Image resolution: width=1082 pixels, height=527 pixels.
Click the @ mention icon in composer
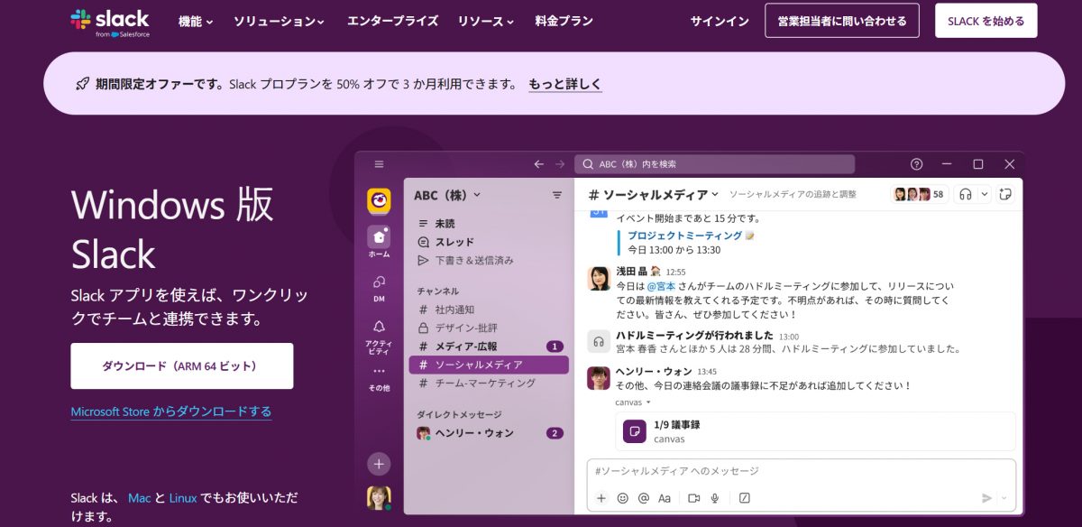coord(643,498)
